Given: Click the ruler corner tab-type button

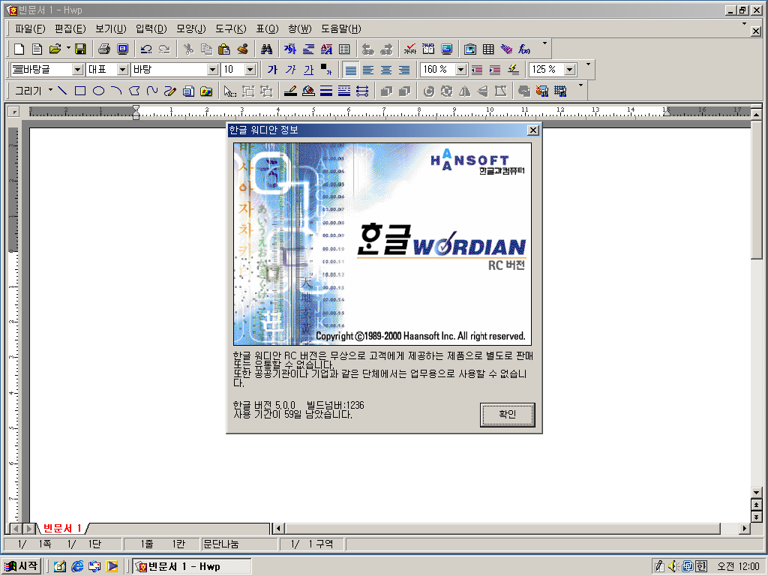Looking at the screenshot, I should [13, 112].
